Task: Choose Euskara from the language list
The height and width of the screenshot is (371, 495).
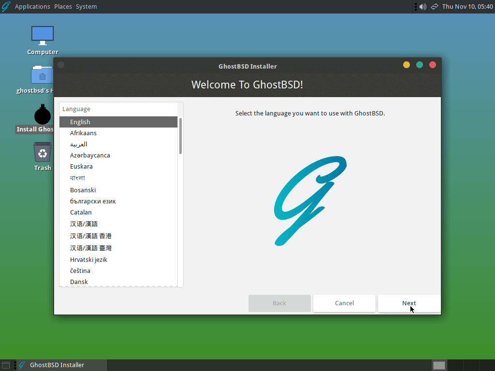Action: 118,167
